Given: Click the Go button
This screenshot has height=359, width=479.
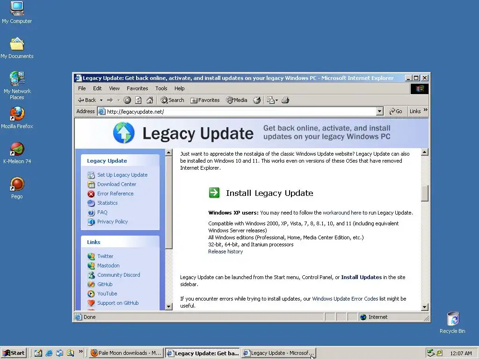Looking at the screenshot, I should point(396,111).
